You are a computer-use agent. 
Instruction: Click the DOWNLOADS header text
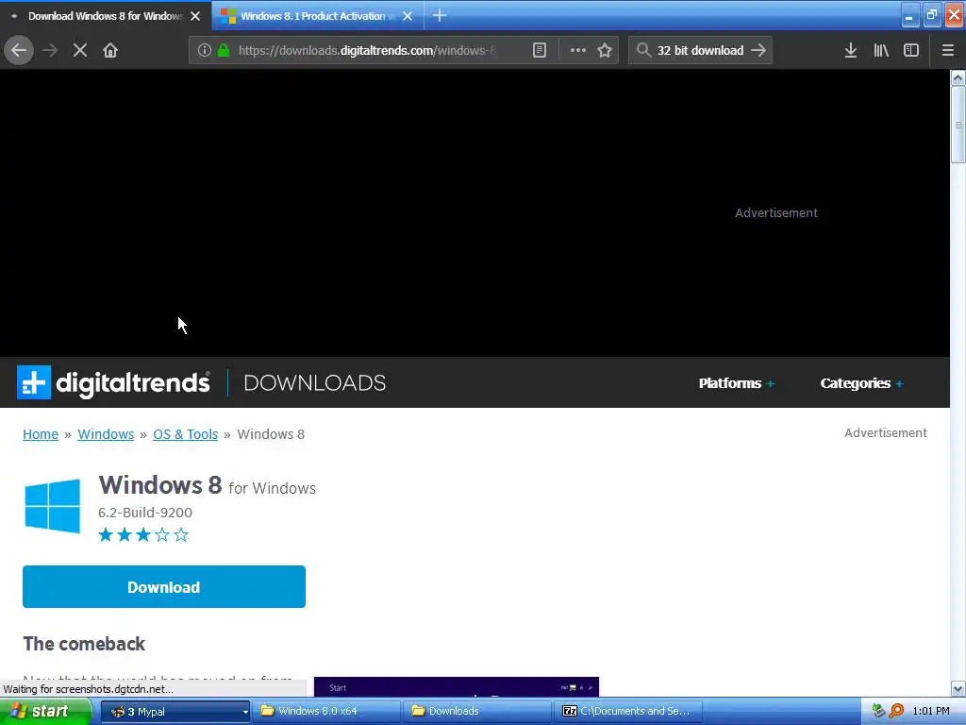tap(315, 383)
